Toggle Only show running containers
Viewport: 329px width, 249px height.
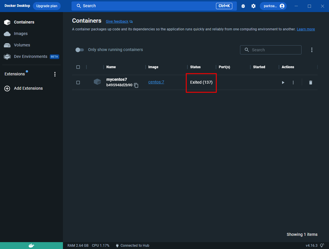(x=80, y=50)
